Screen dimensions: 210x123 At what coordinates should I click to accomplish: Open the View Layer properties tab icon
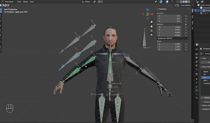coord(196,61)
